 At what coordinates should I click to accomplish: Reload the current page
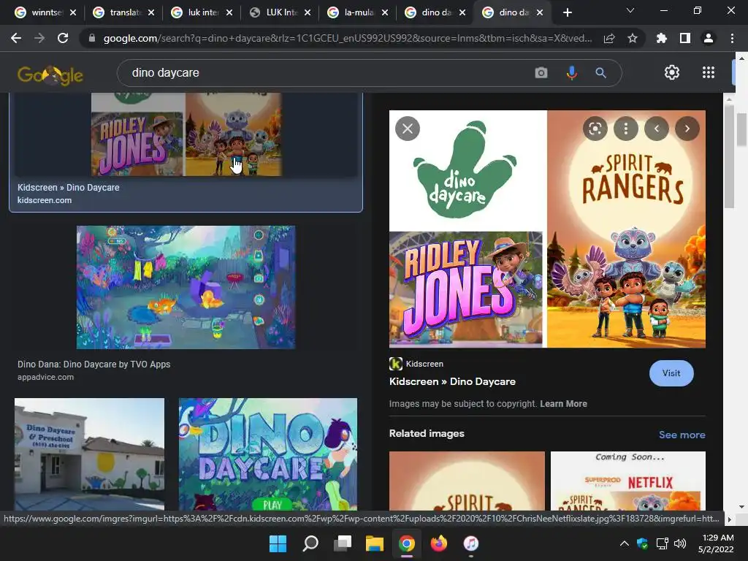(63, 38)
